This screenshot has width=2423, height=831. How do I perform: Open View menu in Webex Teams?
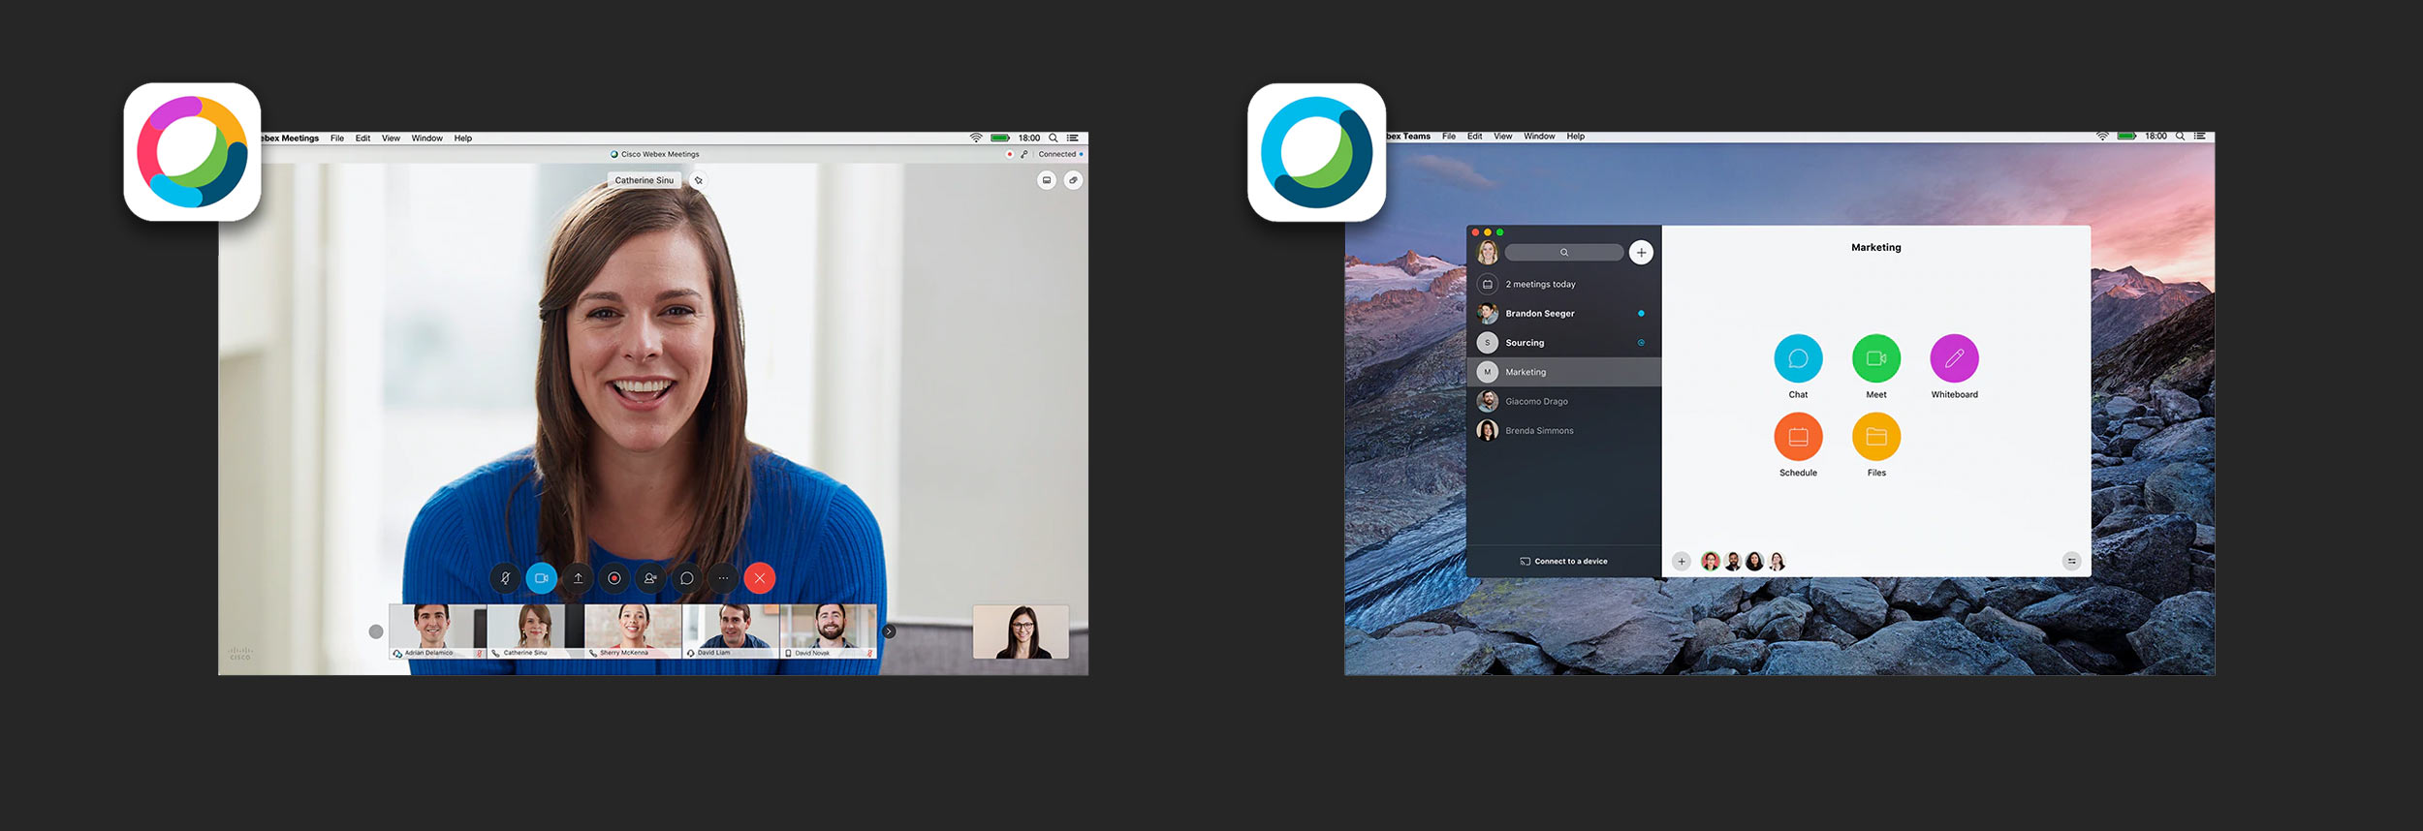click(1502, 137)
